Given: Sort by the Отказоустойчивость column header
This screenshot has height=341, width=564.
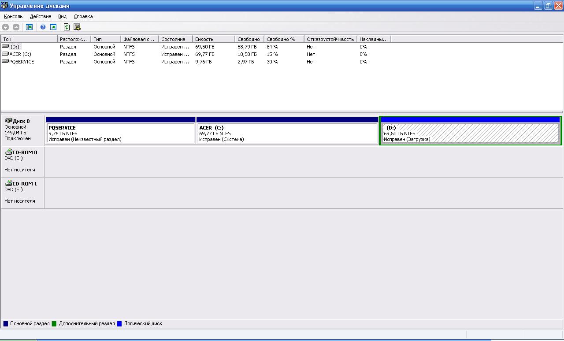Looking at the screenshot, I should pos(331,39).
